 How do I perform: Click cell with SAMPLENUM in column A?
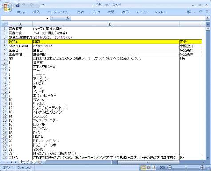[x=20, y=46]
